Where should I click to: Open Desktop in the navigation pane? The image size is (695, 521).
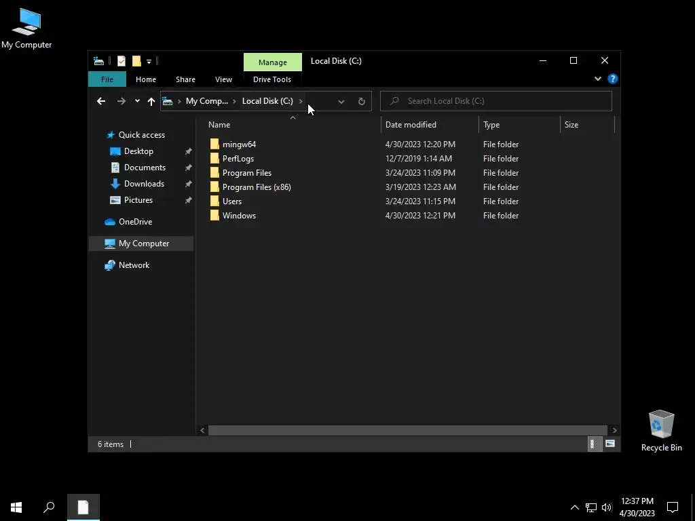tap(132, 151)
